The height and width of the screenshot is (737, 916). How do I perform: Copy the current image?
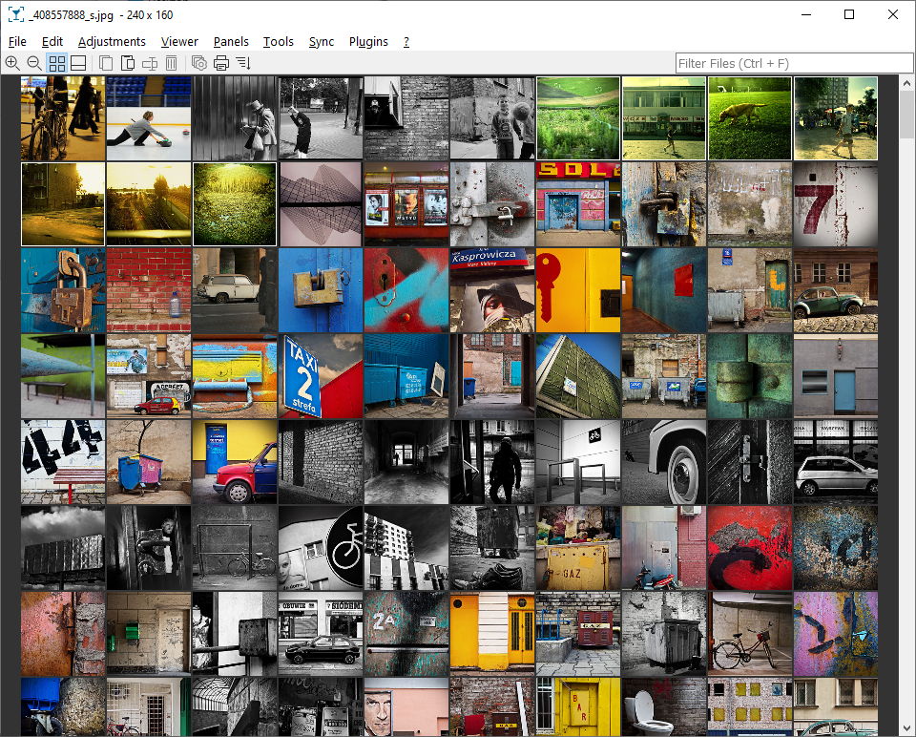pyautogui.click(x=106, y=63)
